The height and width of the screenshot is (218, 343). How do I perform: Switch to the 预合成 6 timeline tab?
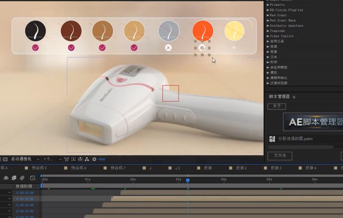(x=79, y=168)
